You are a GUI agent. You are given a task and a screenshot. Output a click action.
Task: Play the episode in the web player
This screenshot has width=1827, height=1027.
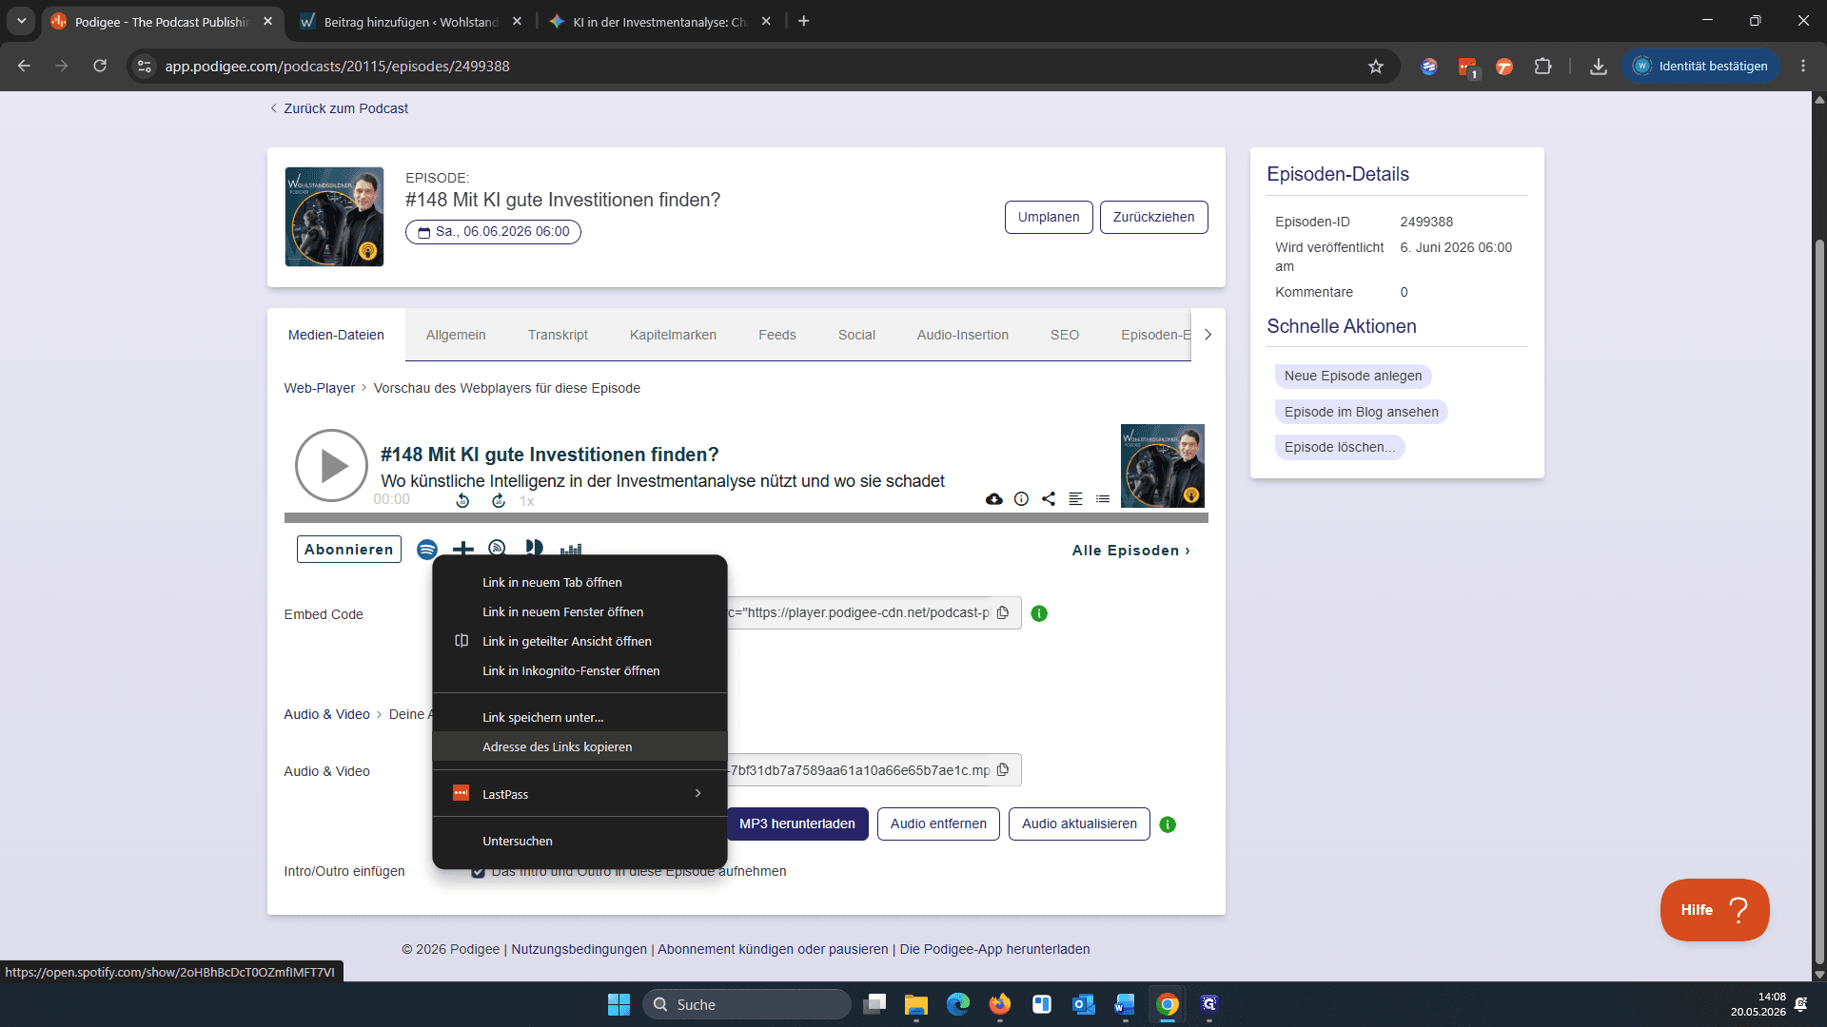pyautogui.click(x=331, y=466)
